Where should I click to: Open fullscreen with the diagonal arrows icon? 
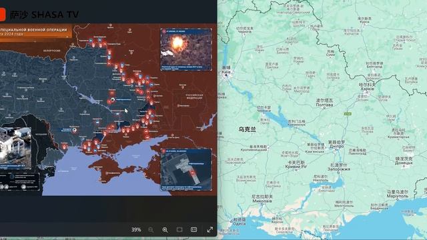pyautogui.click(x=210, y=229)
